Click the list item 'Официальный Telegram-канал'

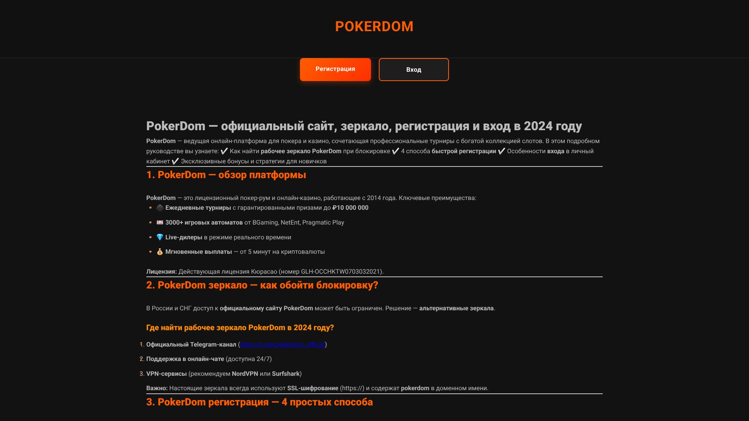point(191,345)
